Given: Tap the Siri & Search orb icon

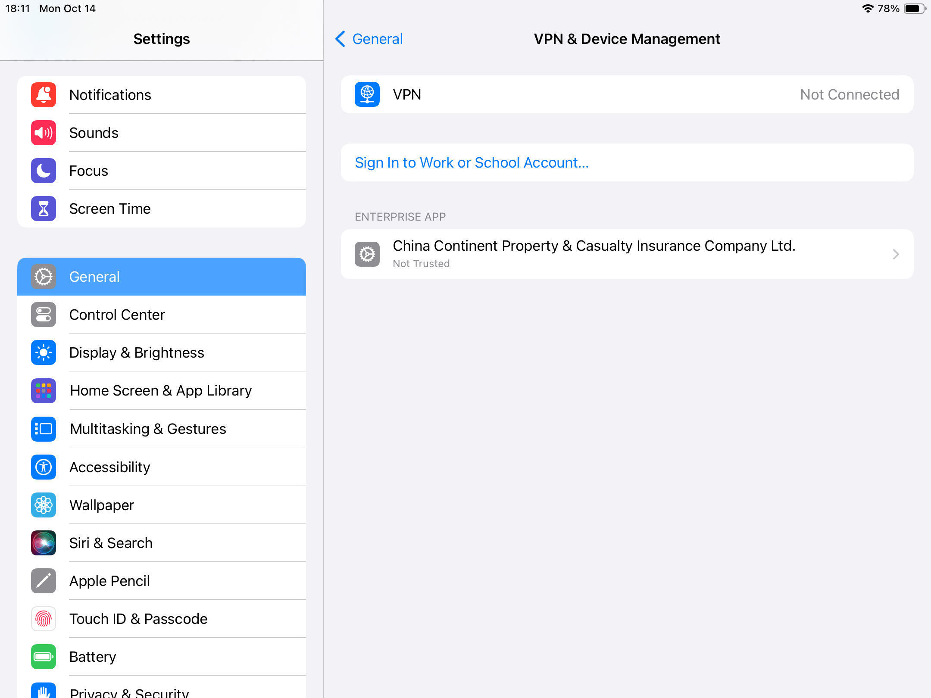Looking at the screenshot, I should pos(44,543).
